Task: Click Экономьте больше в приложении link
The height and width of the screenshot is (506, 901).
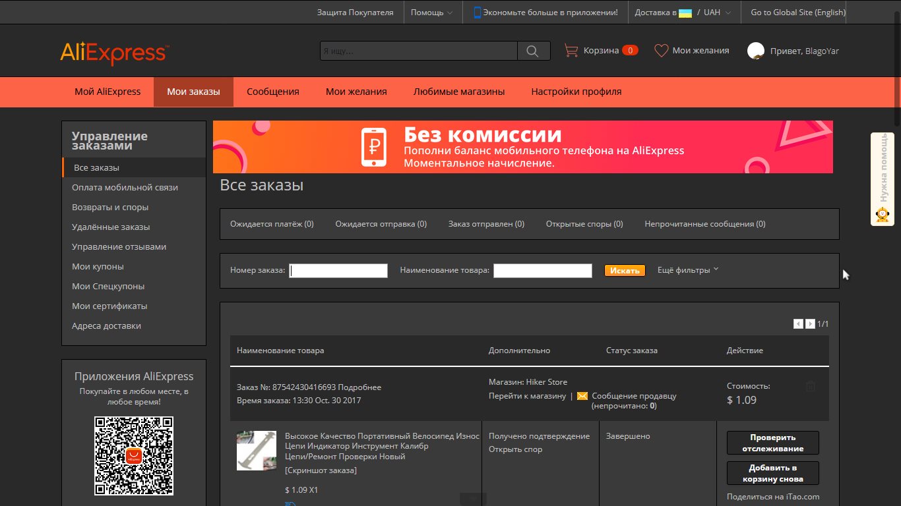Action: (551, 13)
